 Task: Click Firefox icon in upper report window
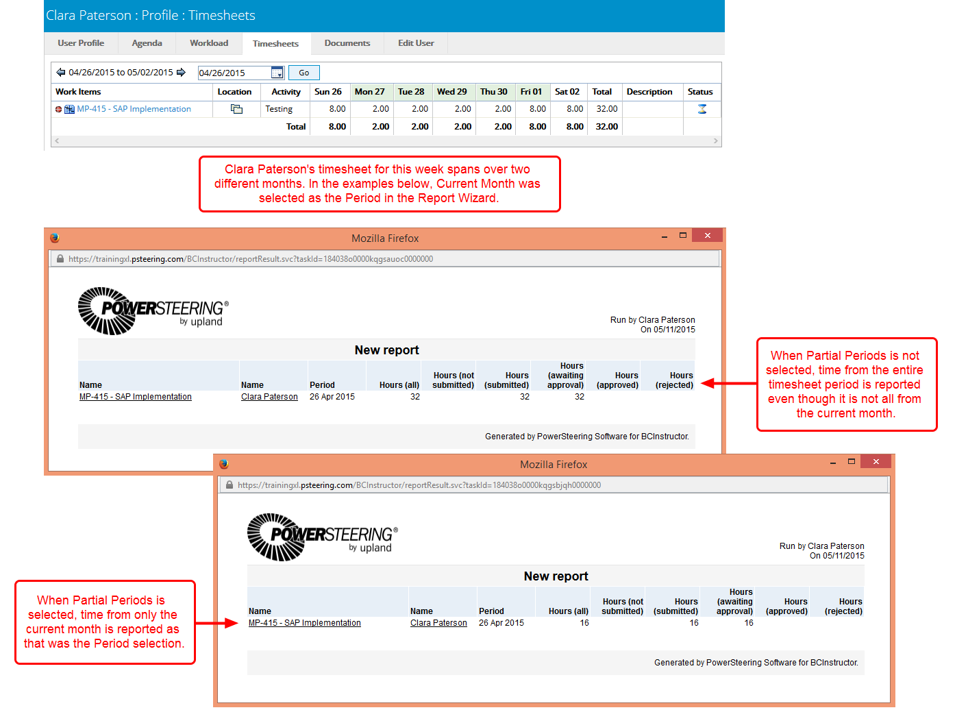55,238
